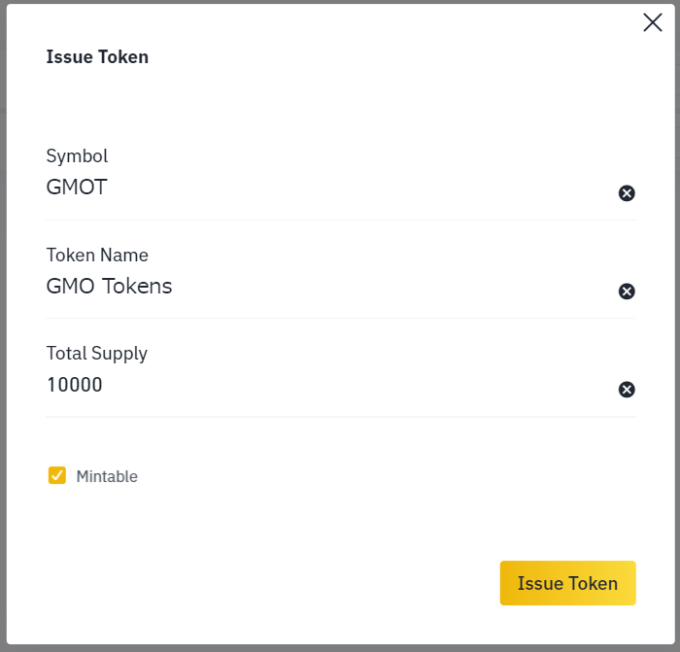The width and height of the screenshot is (680, 652).
Task: Click the Mintable label text
Action: [107, 476]
